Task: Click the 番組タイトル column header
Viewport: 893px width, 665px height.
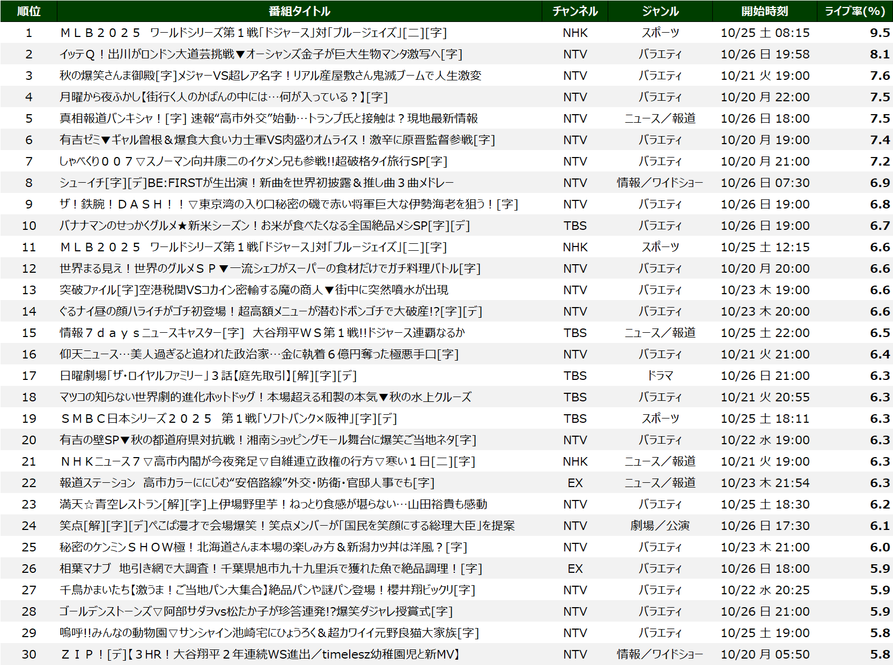Action: (x=299, y=11)
